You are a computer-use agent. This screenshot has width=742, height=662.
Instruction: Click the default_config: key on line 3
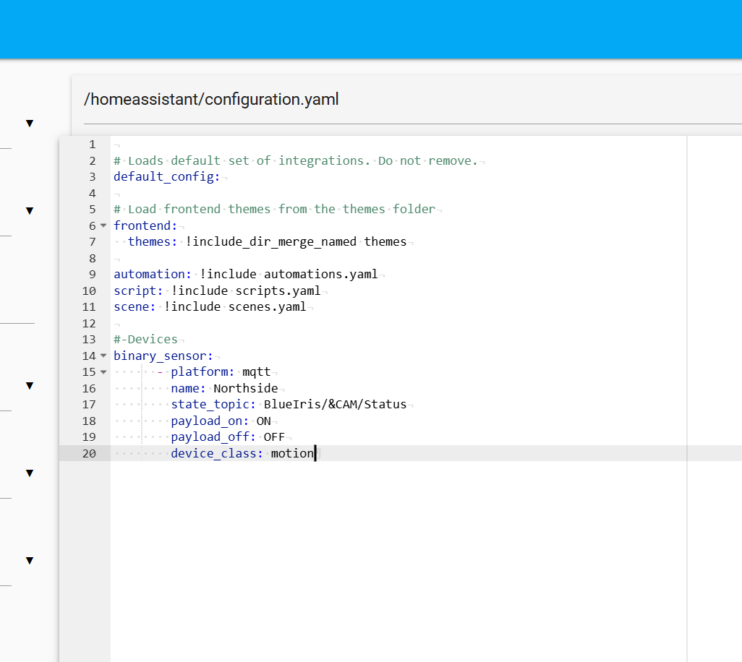pyautogui.click(x=166, y=177)
